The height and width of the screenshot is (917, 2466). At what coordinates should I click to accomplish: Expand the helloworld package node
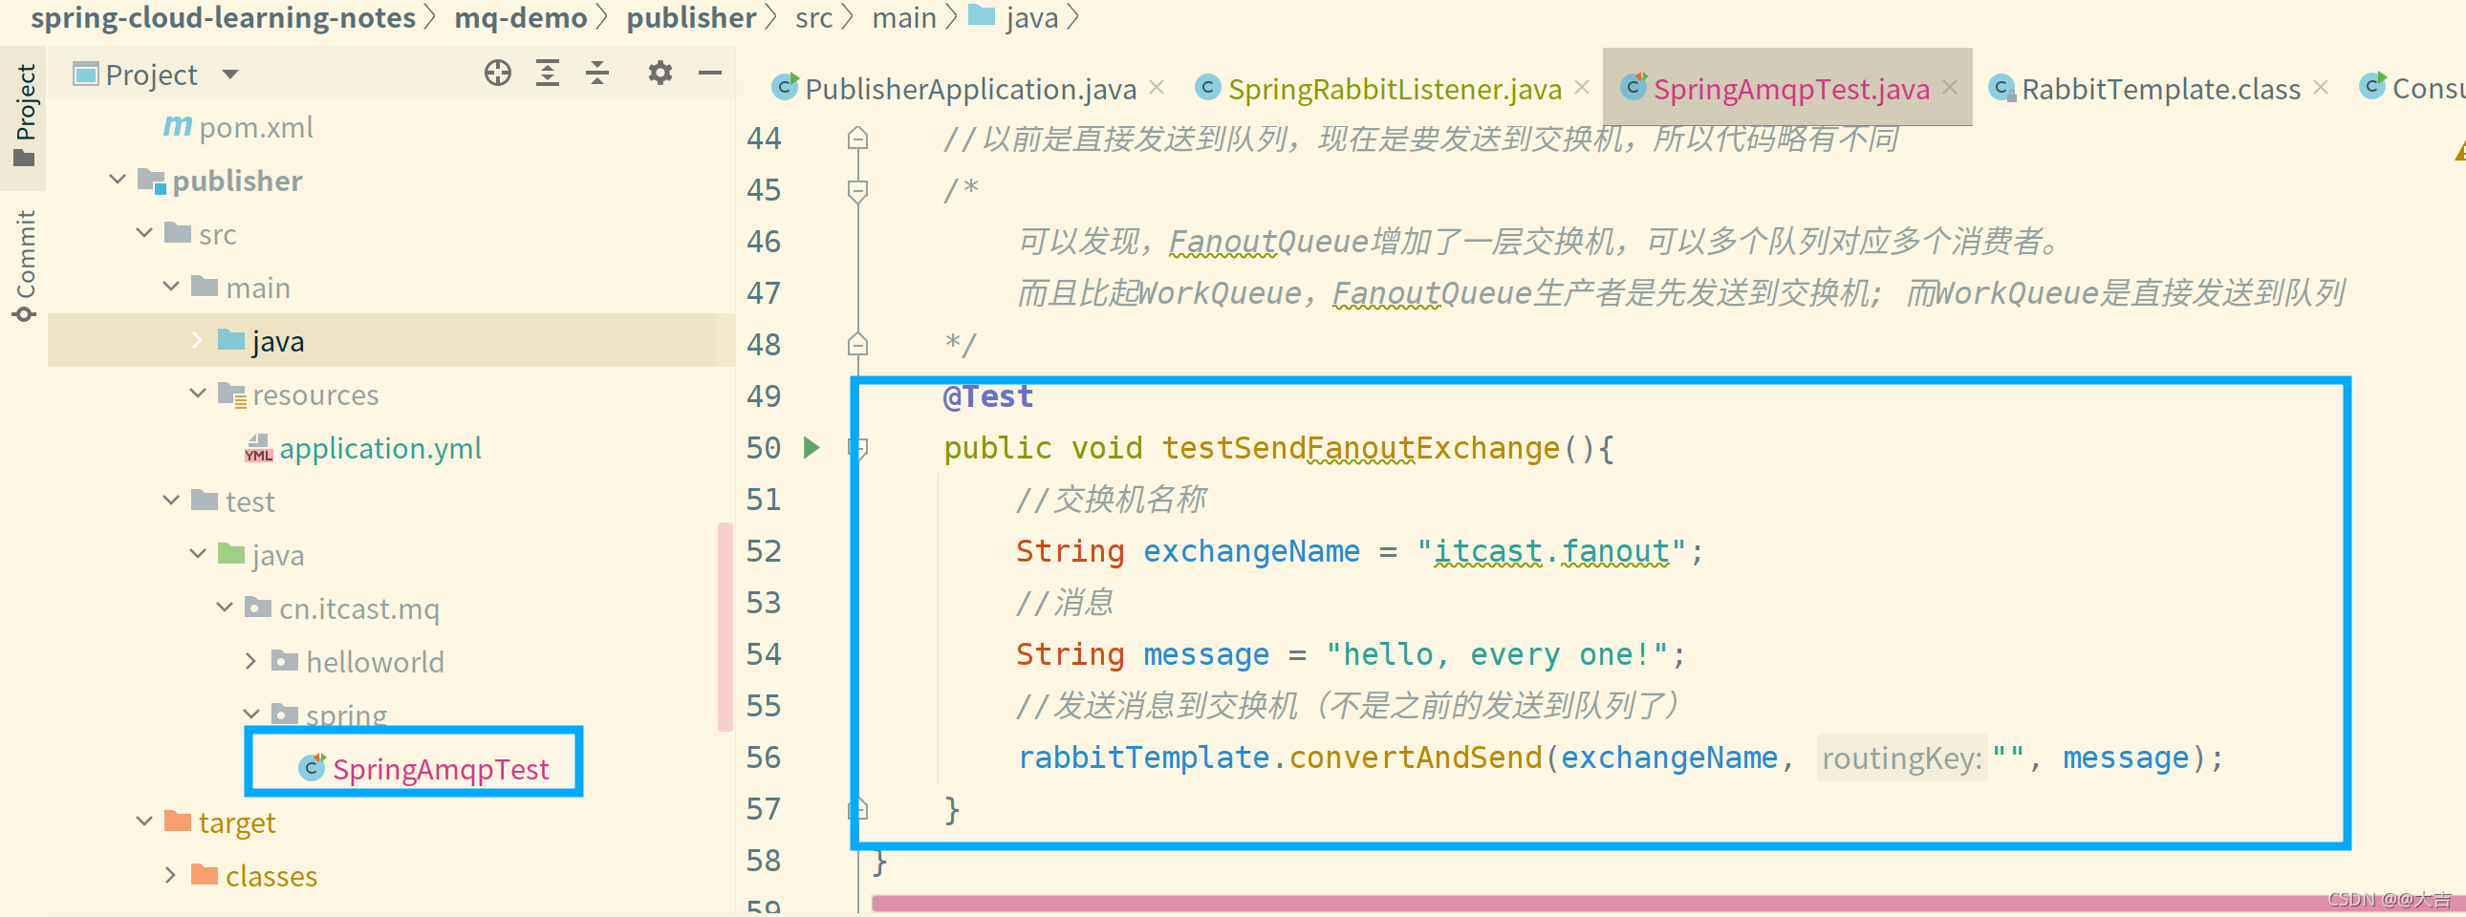[250, 661]
